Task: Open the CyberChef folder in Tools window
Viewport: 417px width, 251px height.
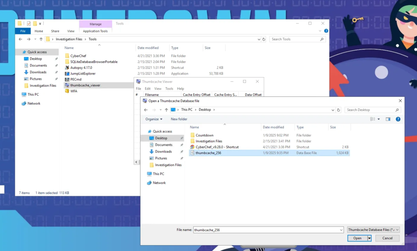Action: pyautogui.click(x=78, y=56)
